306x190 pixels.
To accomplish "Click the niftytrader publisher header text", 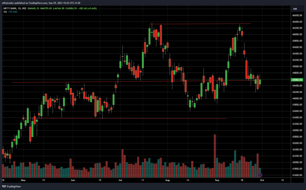I will pos(41,3).
